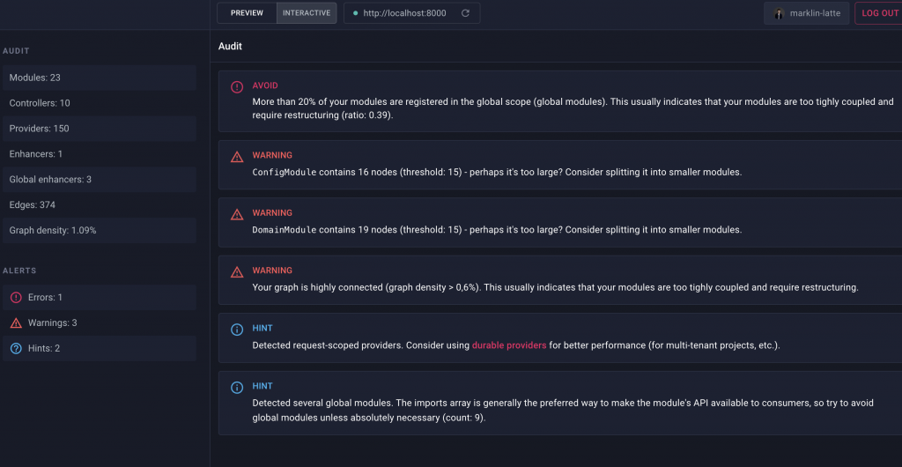Click the ConfigModule warning triangle icon
The height and width of the screenshot is (467, 902).
click(237, 157)
